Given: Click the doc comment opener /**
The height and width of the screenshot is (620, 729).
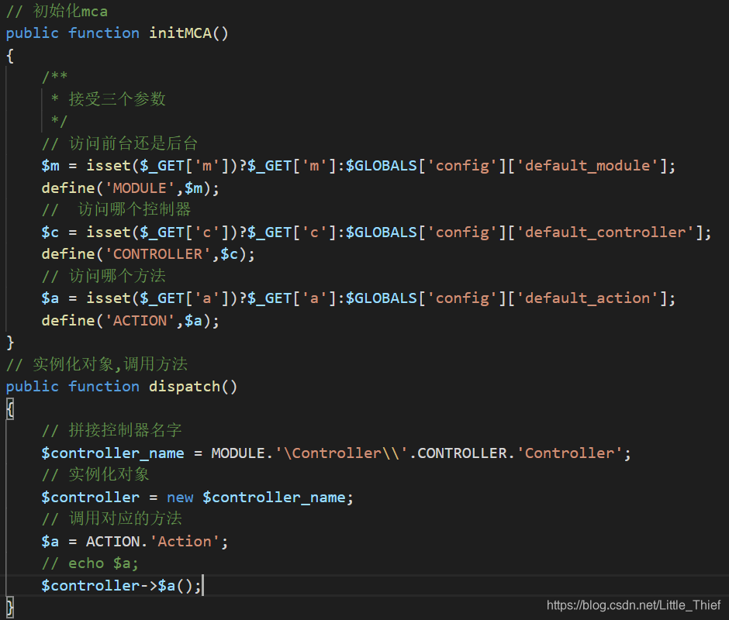Looking at the screenshot, I should [54, 76].
